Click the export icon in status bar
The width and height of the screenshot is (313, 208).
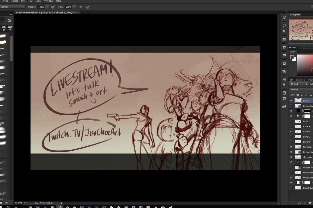(25, 203)
